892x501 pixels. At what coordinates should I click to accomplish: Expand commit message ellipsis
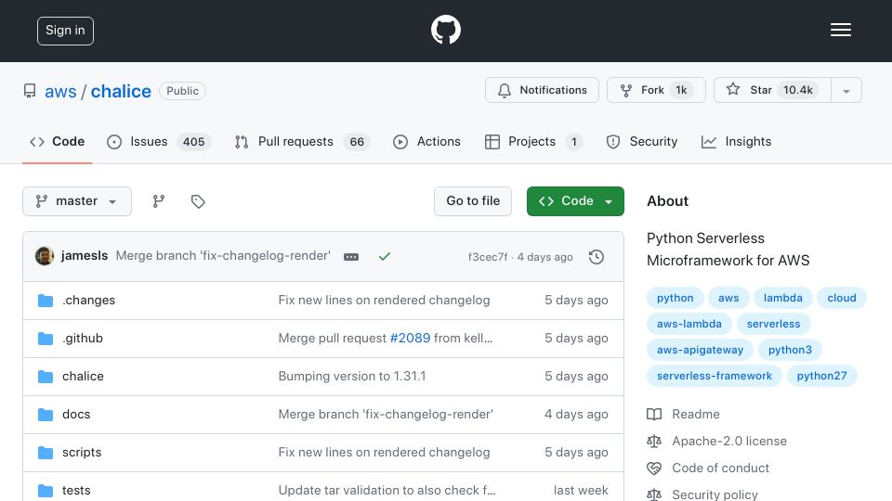pos(351,257)
